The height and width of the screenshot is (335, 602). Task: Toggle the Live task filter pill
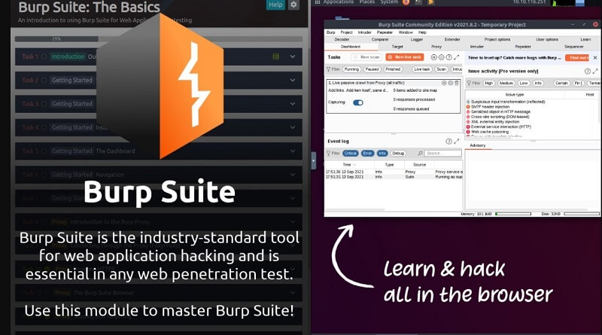[422, 69]
